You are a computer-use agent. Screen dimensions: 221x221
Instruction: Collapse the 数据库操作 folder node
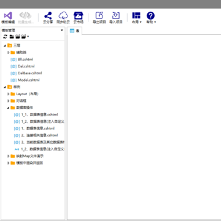(9, 108)
